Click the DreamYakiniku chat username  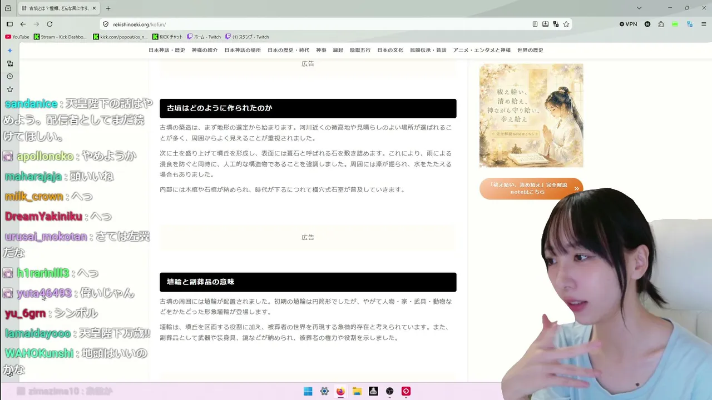tap(43, 216)
